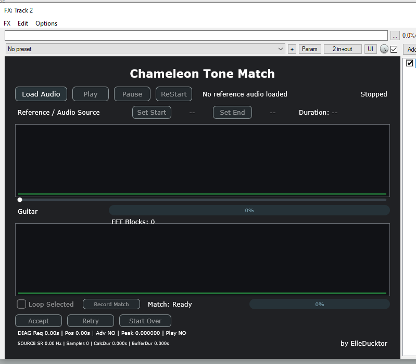Open the FX menu
The width and height of the screenshot is (416, 364).
coord(7,23)
